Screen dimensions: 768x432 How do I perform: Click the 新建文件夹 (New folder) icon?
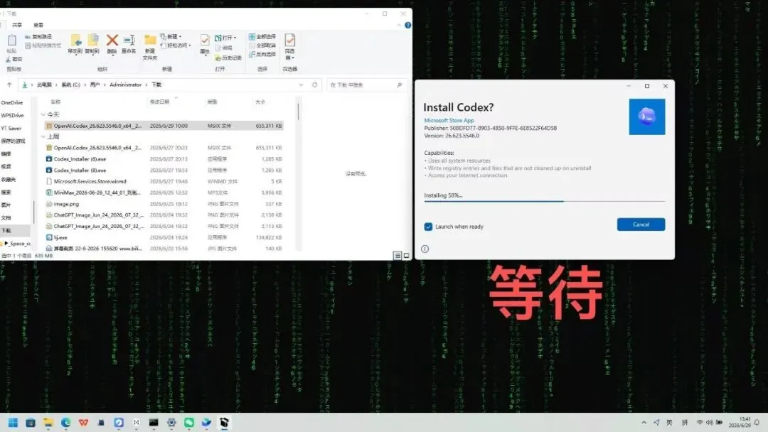point(150,40)
